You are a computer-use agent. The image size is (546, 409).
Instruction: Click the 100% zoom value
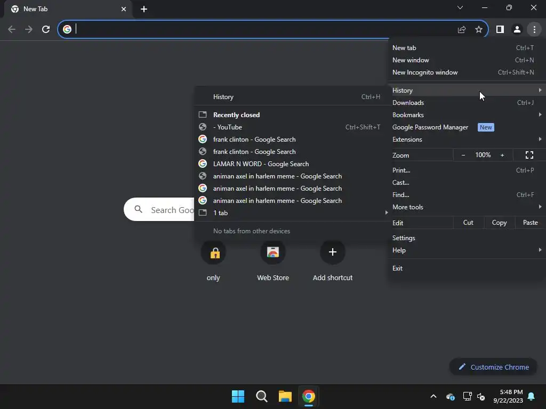coord(483,155)
